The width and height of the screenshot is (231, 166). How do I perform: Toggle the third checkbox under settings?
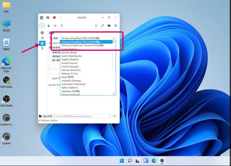(x=50, y=60)
